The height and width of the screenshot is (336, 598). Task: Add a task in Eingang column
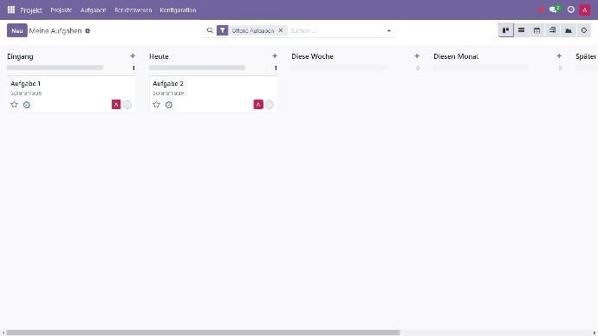pyautogui.click(x=133, y=56)
